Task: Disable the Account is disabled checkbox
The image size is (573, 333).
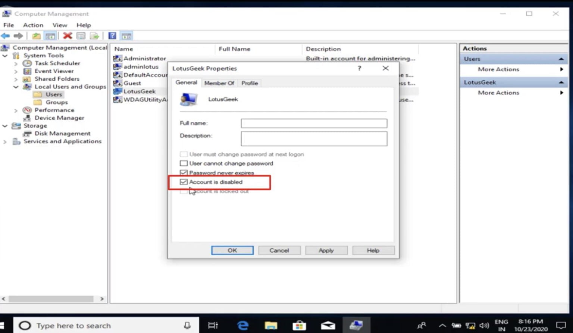Action: (184, 182)
